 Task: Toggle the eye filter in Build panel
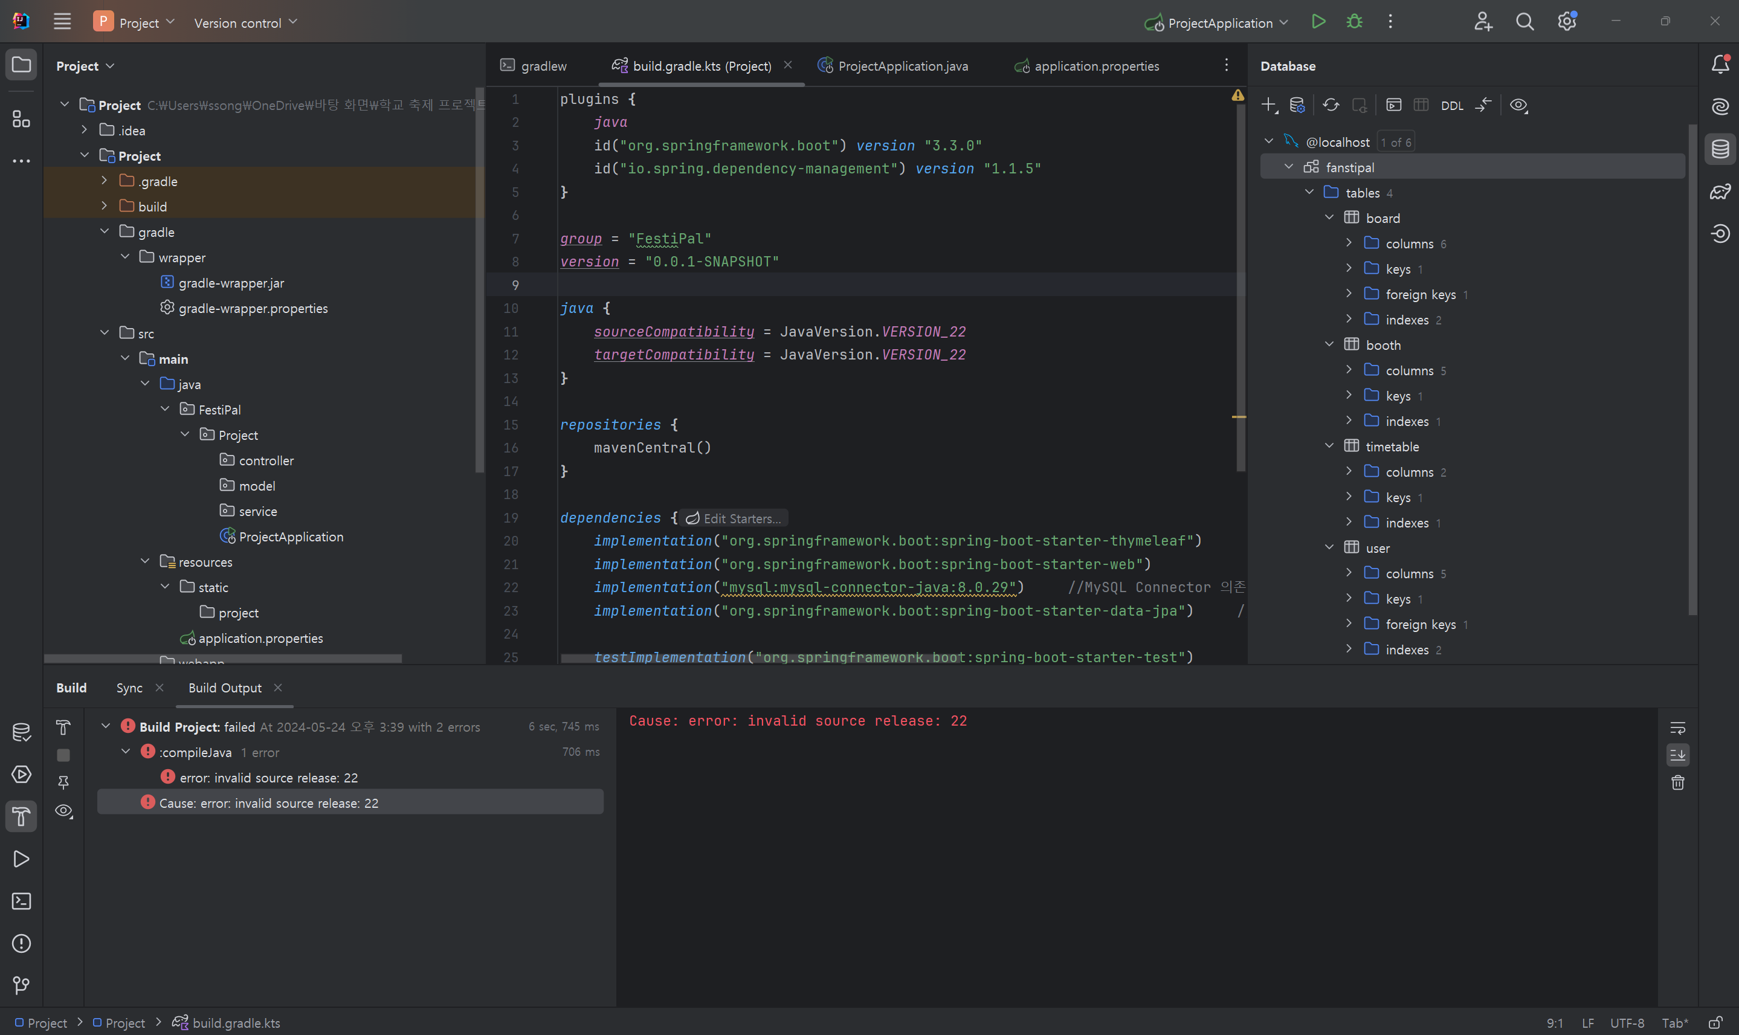[63, 811]
